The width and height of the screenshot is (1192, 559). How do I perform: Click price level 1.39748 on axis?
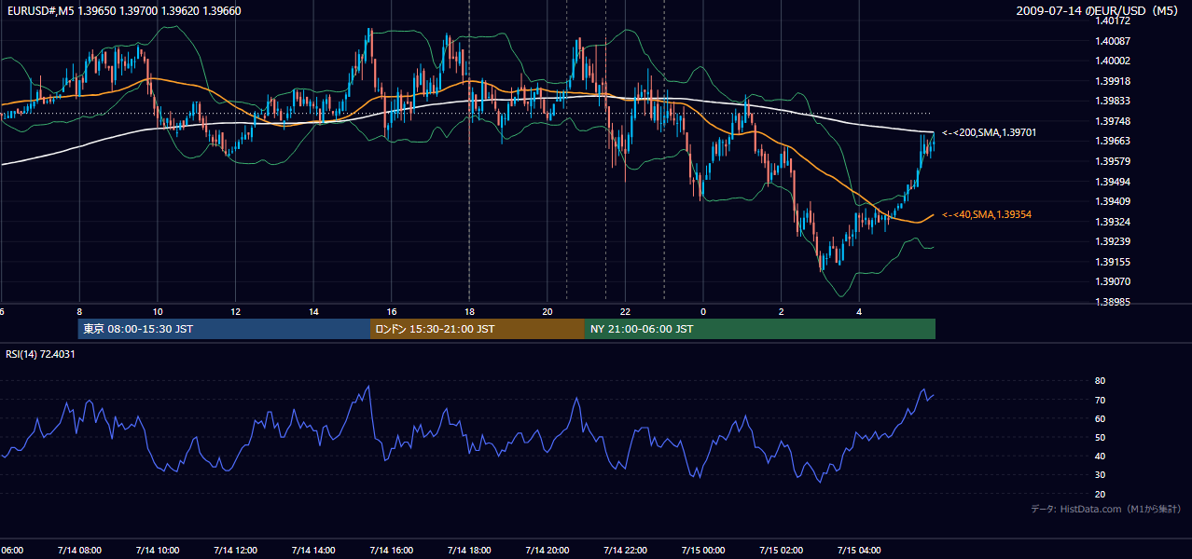[x=1114, y=121]
